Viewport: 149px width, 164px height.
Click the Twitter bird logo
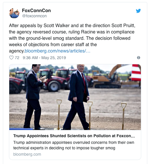click(x=138, y=11)
